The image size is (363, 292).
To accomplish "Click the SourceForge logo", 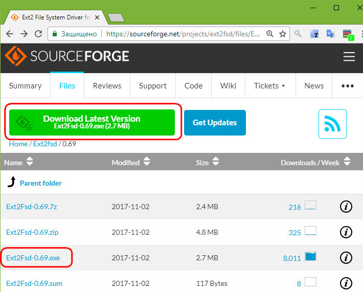I will pos(66,56).
